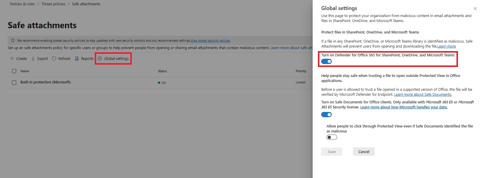The image size is (480, 178).
Task: Click the Export toolbar label
Action: pyautogui.click(x=43, y=58)
